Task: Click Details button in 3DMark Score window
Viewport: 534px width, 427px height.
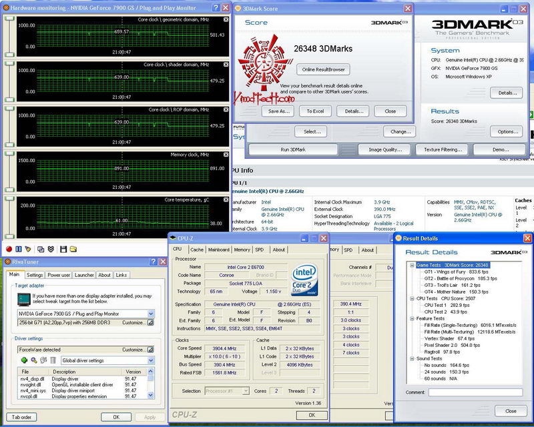Action: [x=354, y=111]
